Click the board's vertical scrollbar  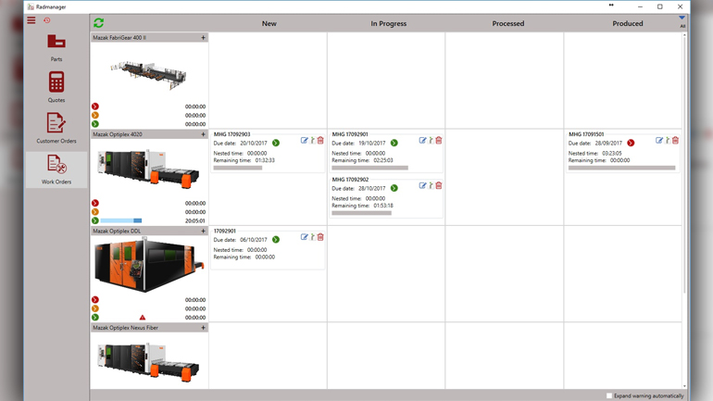click(684, 164)
